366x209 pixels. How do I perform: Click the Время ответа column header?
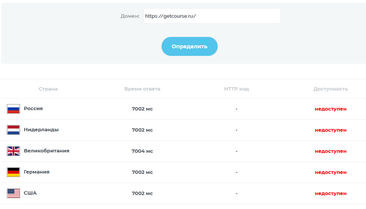[x=142, y=89]
